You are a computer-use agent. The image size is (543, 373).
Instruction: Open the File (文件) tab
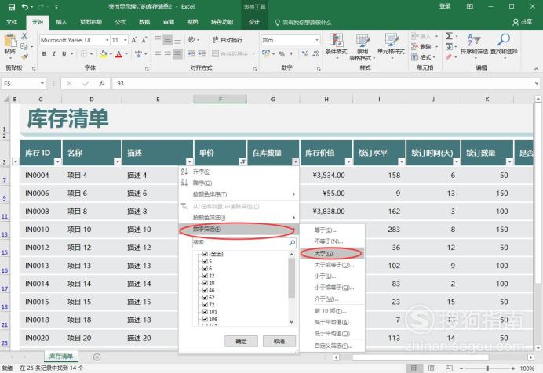click(x=12, y=22)
